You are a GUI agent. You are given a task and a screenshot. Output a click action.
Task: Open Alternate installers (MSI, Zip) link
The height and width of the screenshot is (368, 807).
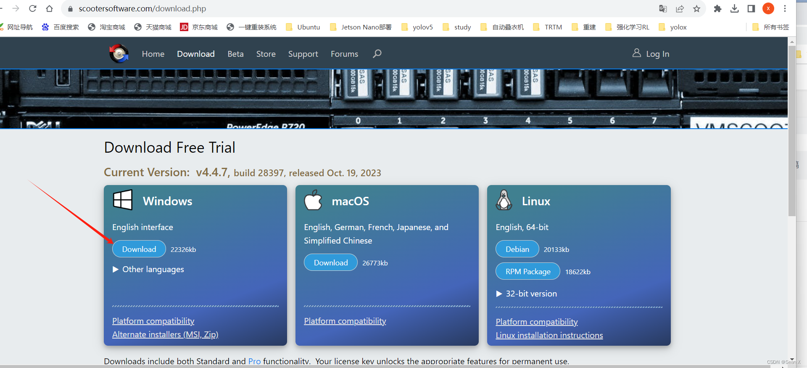click(x=165, y=334)
